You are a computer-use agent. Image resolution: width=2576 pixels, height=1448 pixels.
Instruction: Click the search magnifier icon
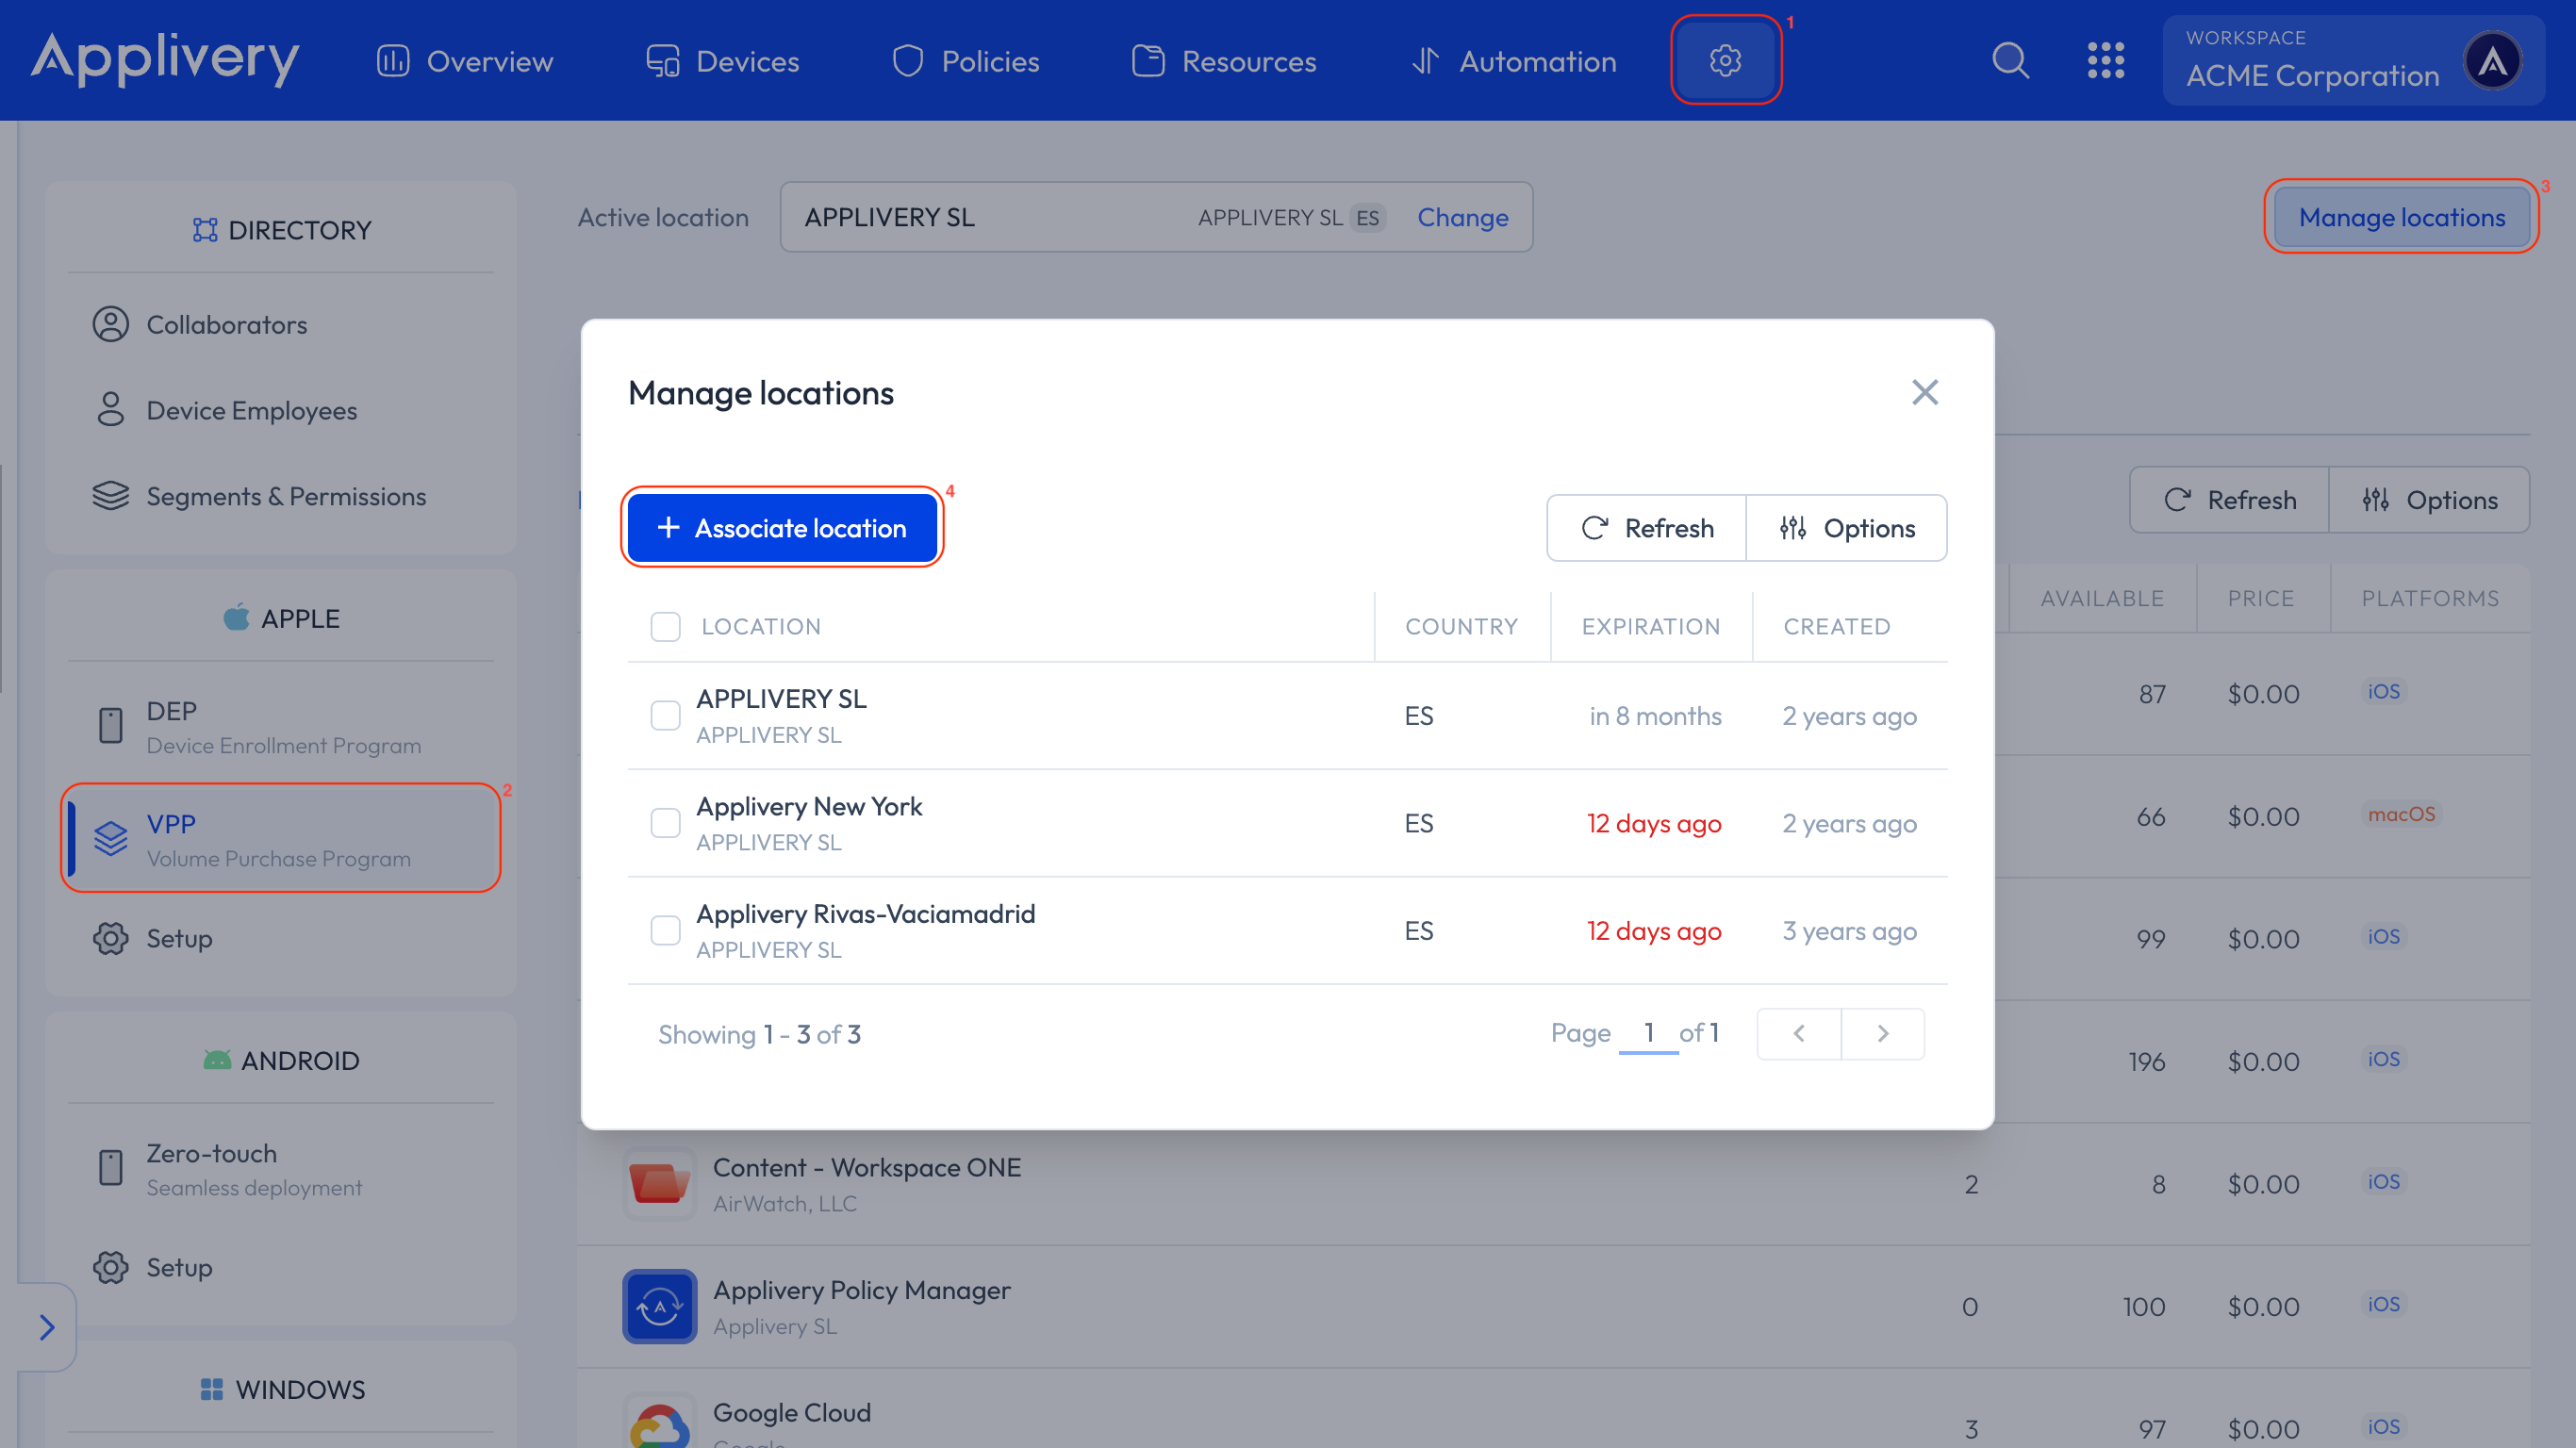coord(2010,61)
